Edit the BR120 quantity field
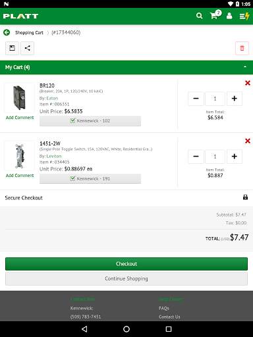This screenshot has width=253, height=337. [215, 99]
